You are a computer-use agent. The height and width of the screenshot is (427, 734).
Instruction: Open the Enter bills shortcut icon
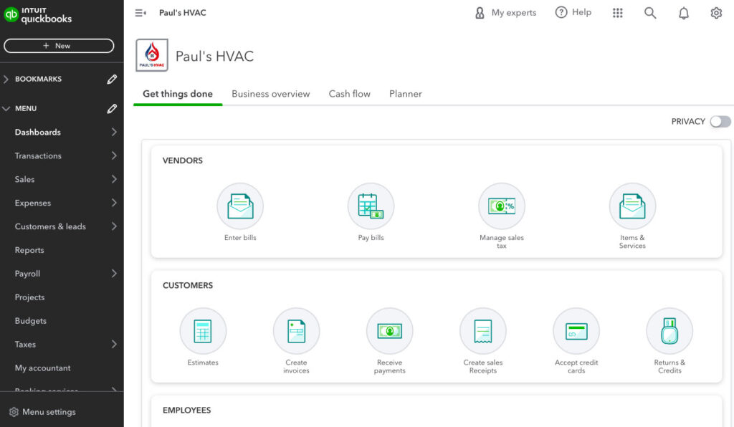[x=240, y=206]
